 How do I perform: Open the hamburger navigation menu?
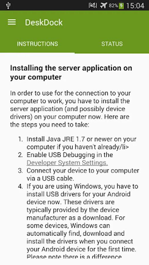coord(12,22)
